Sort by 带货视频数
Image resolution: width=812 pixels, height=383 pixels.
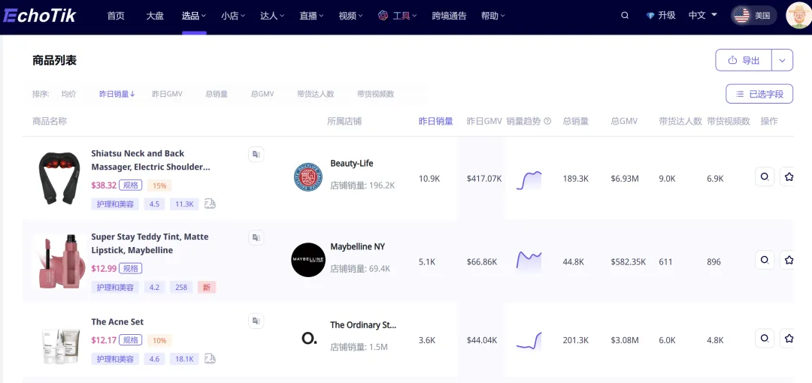(375, 94)
